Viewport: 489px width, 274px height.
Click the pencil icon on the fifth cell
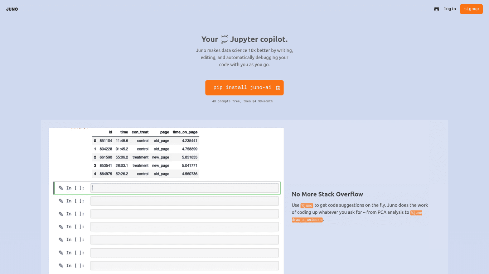[61, 240]
